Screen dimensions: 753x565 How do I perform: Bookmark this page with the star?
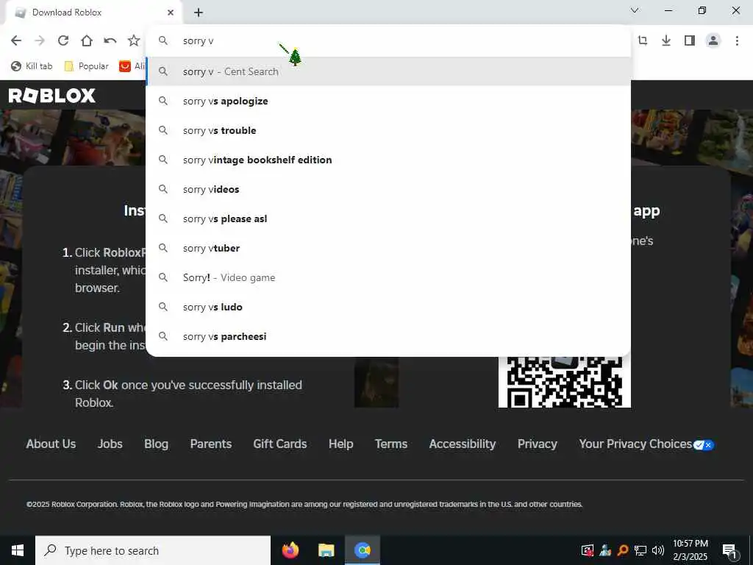tap(134, 41)
